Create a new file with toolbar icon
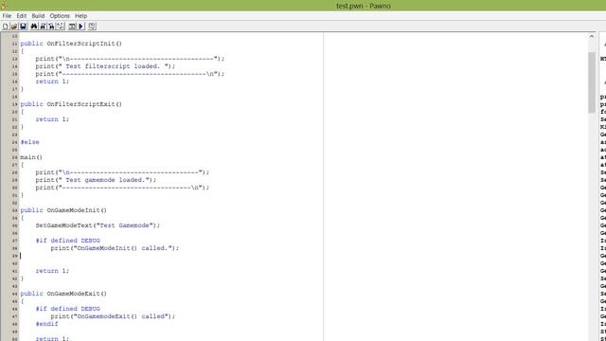606x341 pixels. coord(5,27)
